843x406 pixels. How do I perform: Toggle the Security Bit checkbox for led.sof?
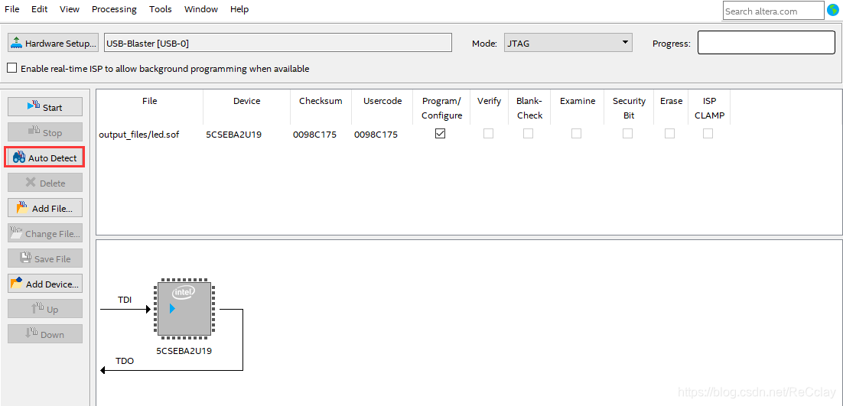pos(627,134)
